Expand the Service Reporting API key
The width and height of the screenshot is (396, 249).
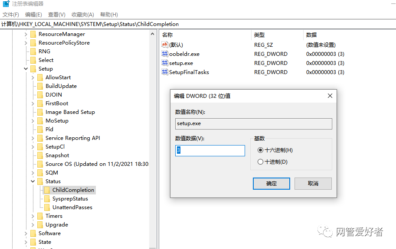pyautogui.click(x=33, y=138)
